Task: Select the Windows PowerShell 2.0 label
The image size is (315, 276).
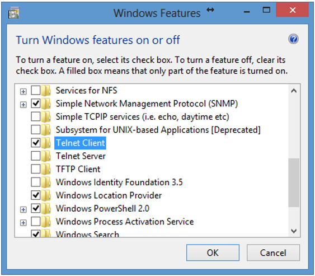Action: point(102,208)
